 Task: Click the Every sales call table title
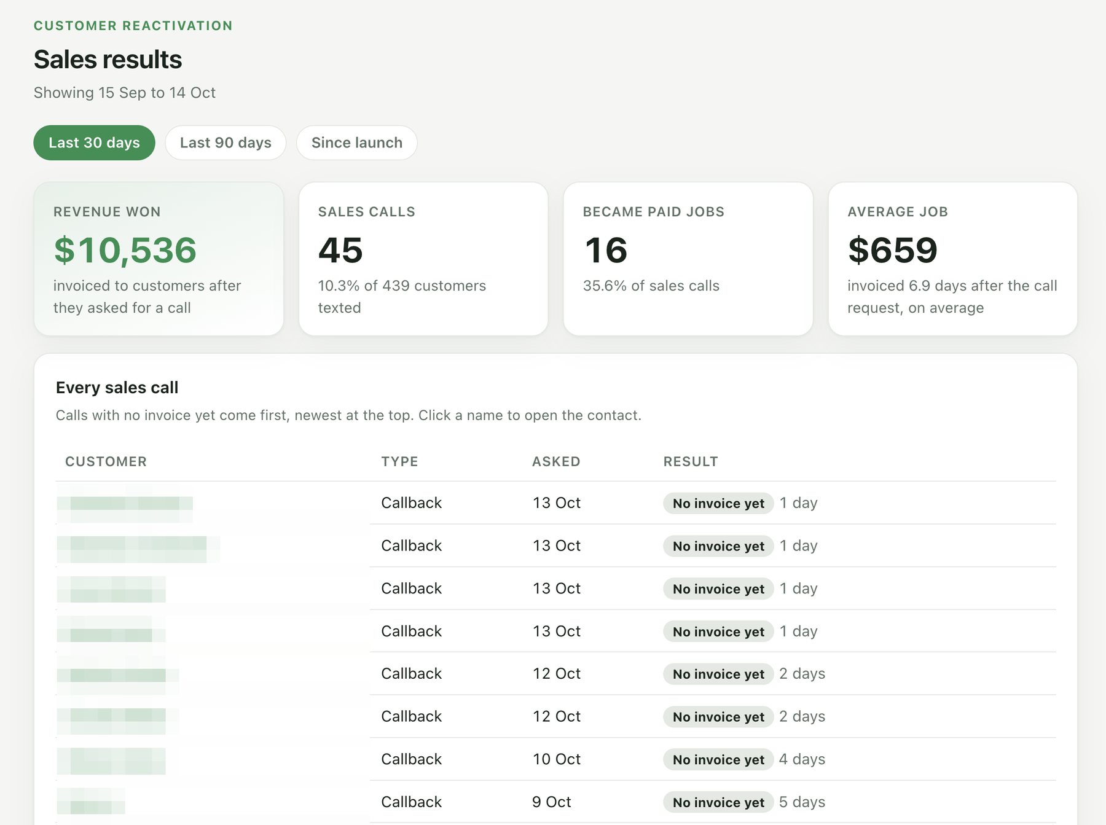[117, 388]
